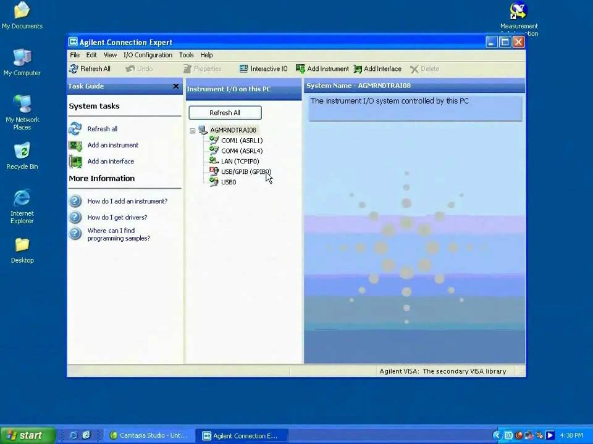
Task: Click the Undo toolbar arrow icon
Action: click(130, 68)
